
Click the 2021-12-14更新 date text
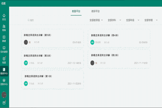75,63
